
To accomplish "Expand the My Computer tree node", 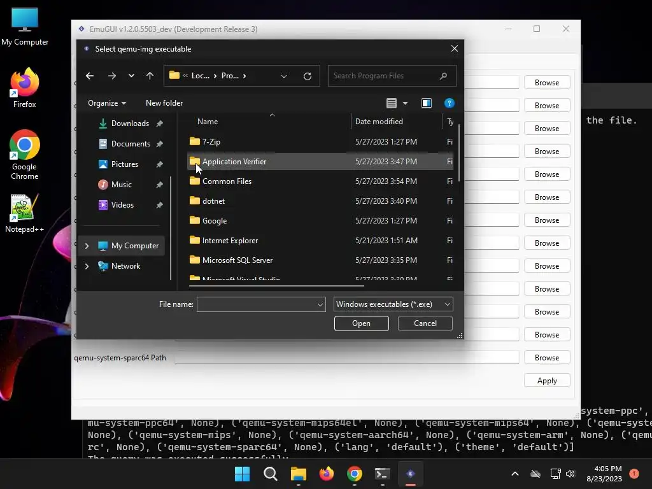I will [x=87, y=246].
